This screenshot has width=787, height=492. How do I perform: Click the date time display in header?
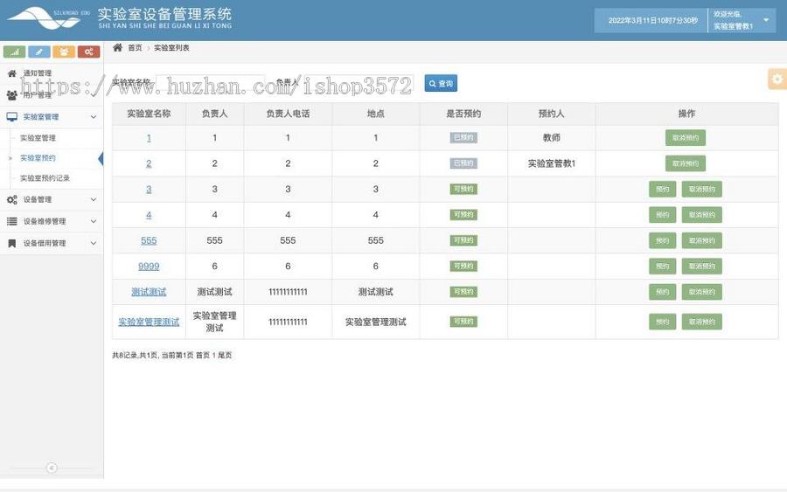pyautogui.click(x=652, y=21)
